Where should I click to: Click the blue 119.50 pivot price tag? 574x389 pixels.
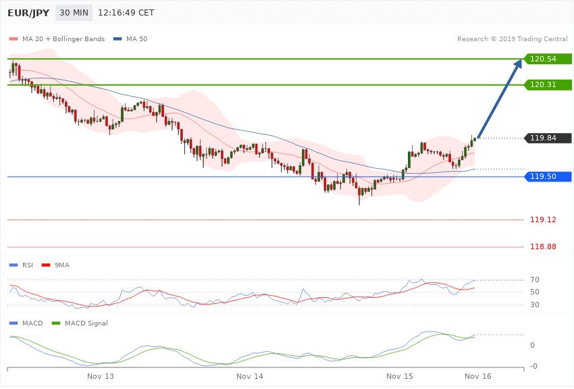coord(548,177)
